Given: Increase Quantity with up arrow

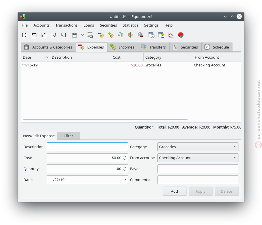Looking at the screenshot, I should click(x=125, y=167).
